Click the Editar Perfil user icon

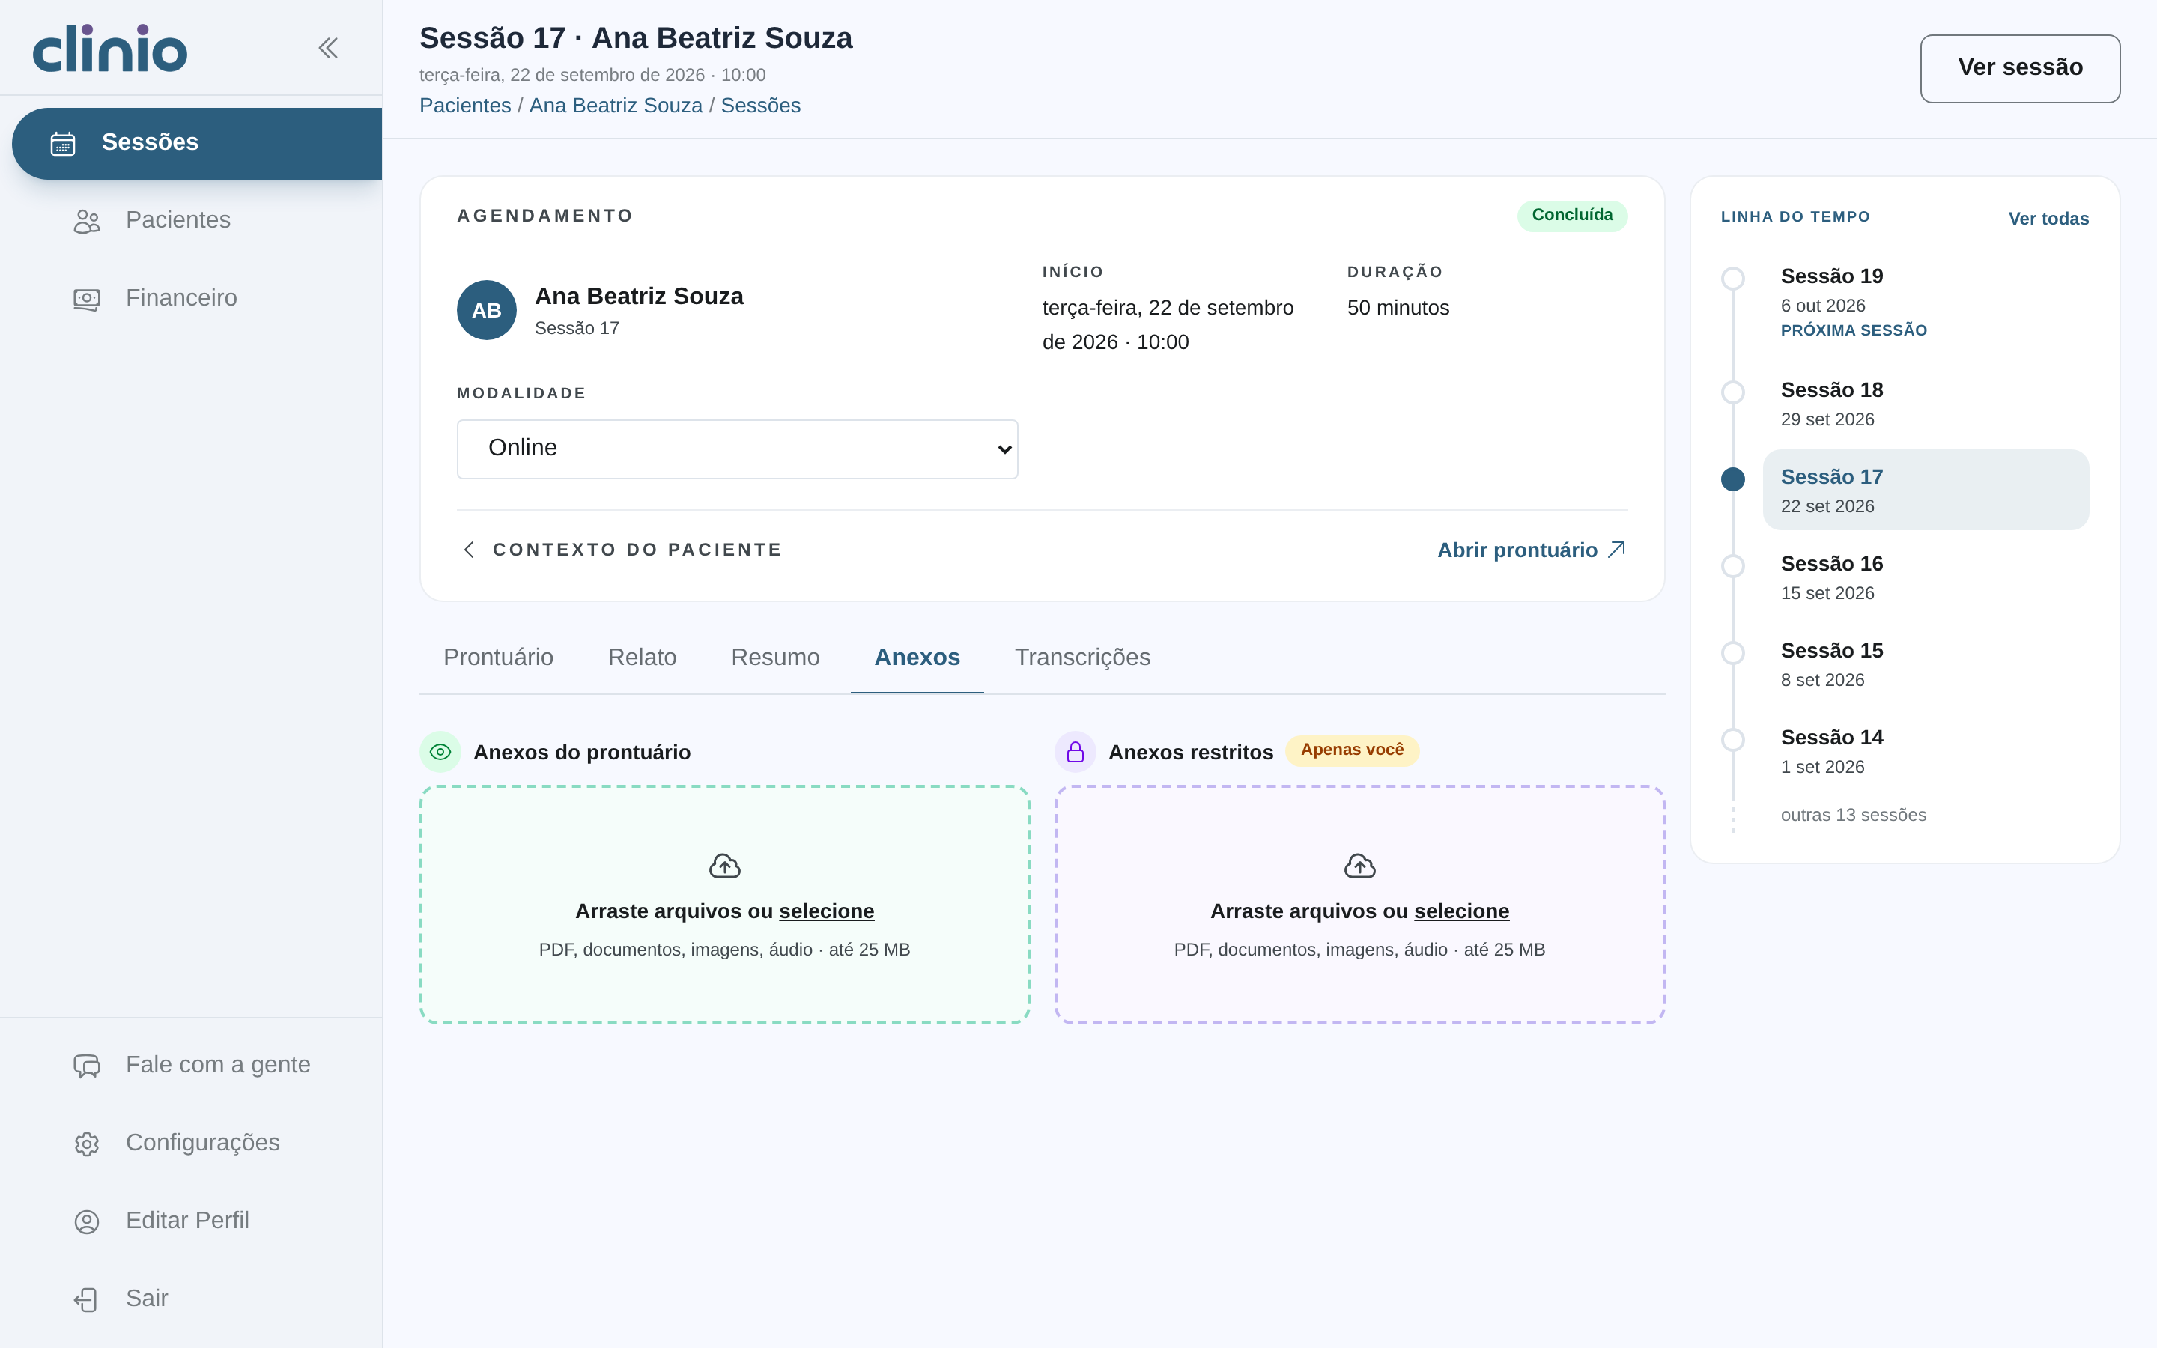coord(86,1221)
